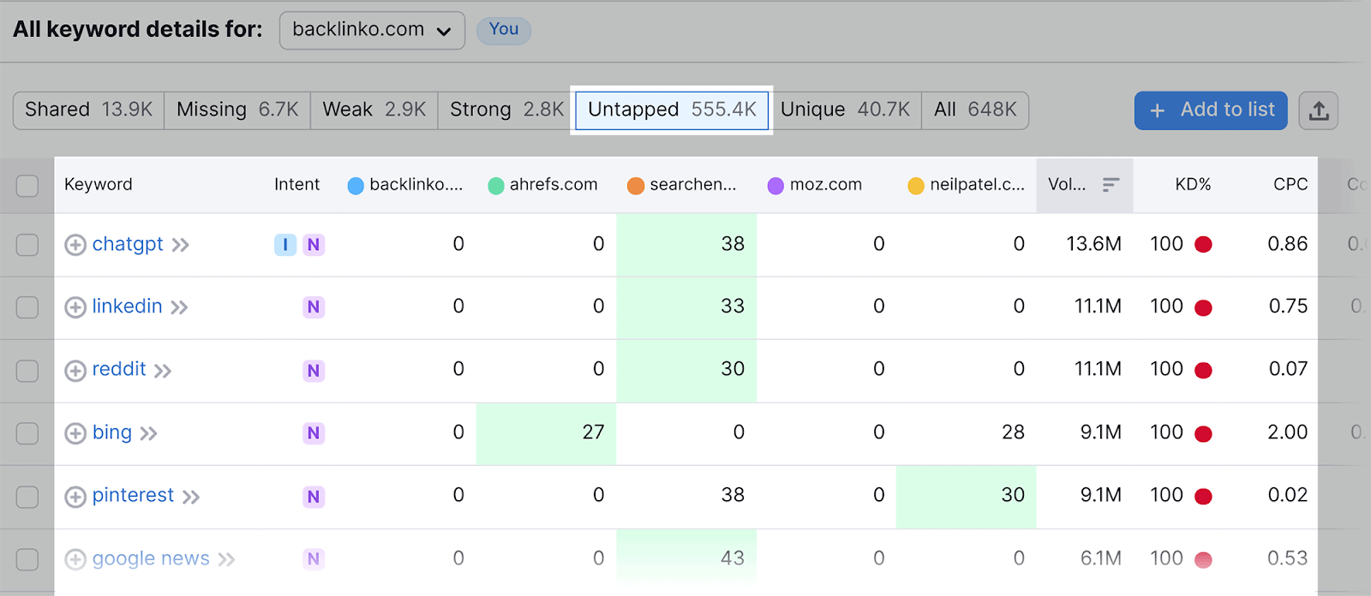
Task: Click the green ahrefs.com column color dot
Action: tap(495, 186)
